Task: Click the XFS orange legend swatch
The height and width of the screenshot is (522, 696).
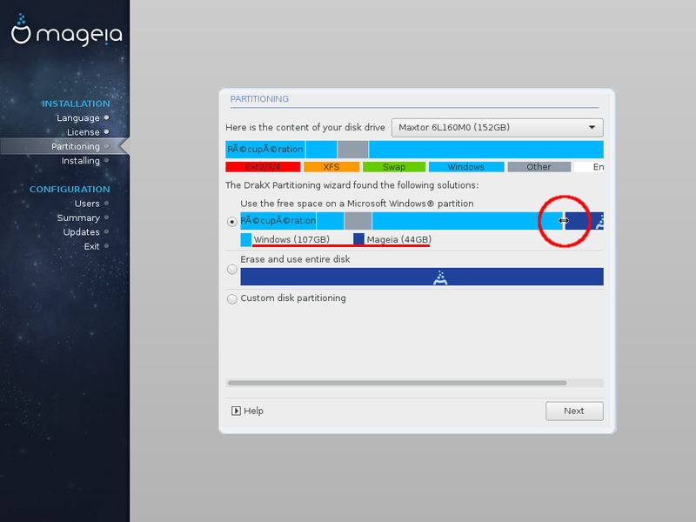Action: (x=331, y=167)
